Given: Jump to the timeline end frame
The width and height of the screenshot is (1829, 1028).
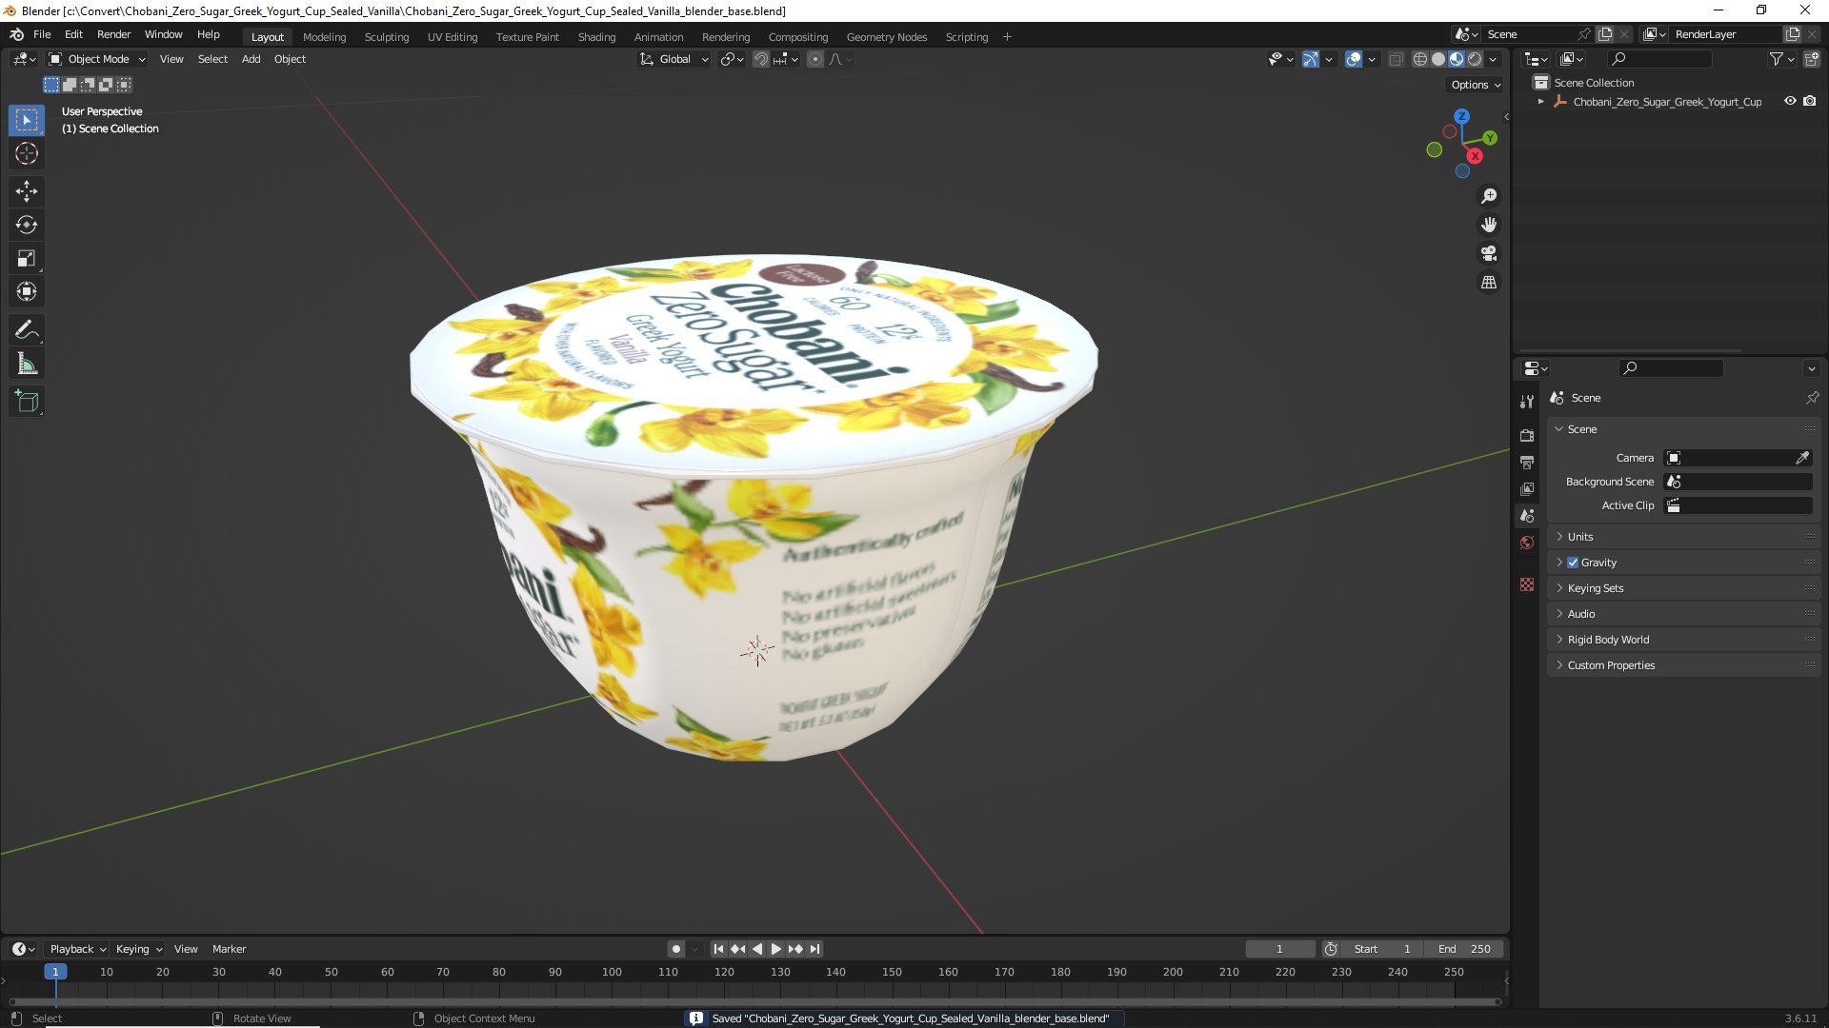Looking at the screenshot, I should click(814, 949).
